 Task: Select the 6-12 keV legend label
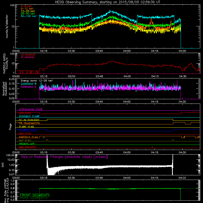(27, 9)
